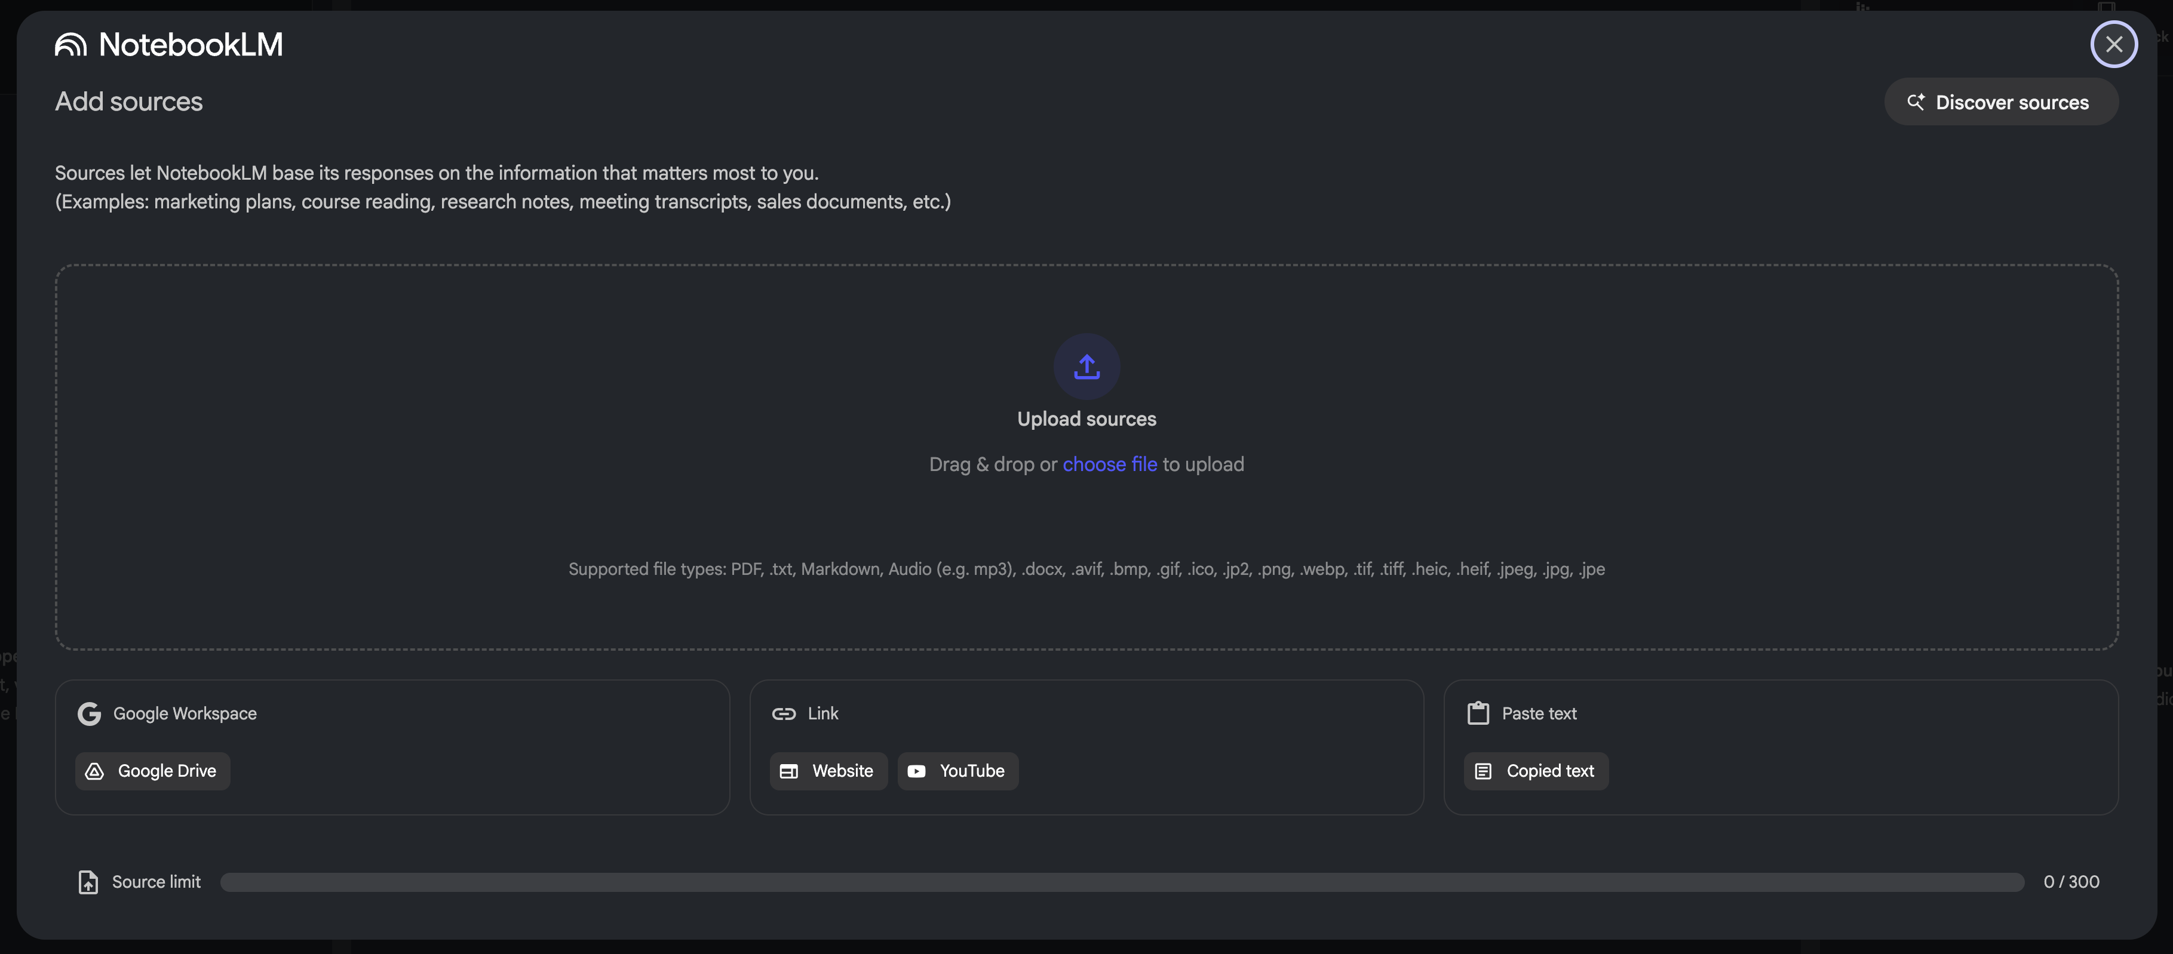Click the 'Google Workspace' label
Viewport: 2173px width, 954px height.
click(x=185, y=714)
